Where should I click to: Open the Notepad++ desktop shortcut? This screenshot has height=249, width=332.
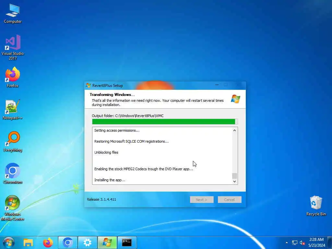[x=13, y=110]
